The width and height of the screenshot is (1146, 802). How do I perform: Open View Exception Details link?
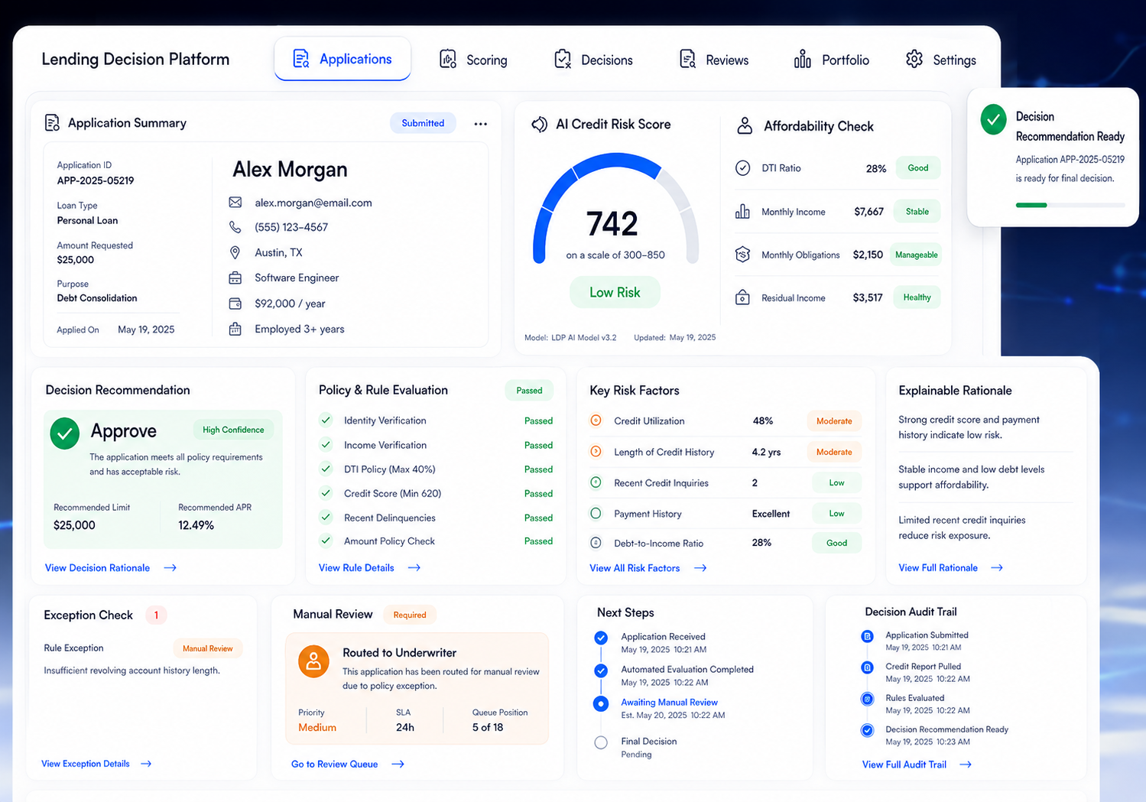coord(96,764)
